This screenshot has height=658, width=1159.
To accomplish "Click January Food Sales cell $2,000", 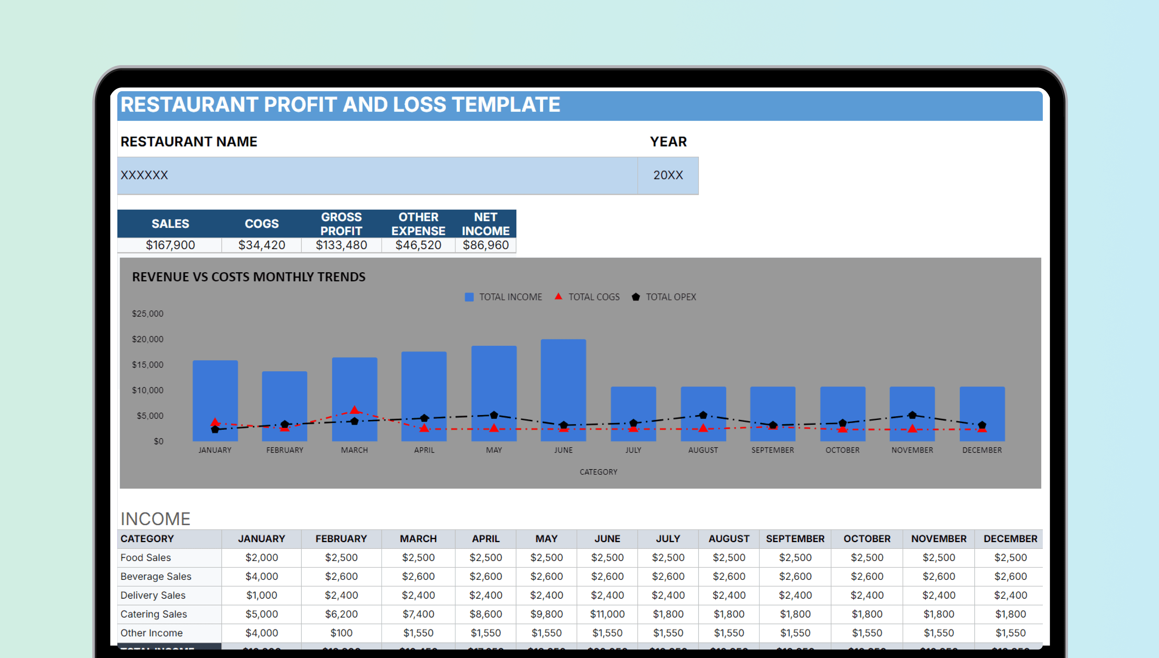I will [262, 558].
